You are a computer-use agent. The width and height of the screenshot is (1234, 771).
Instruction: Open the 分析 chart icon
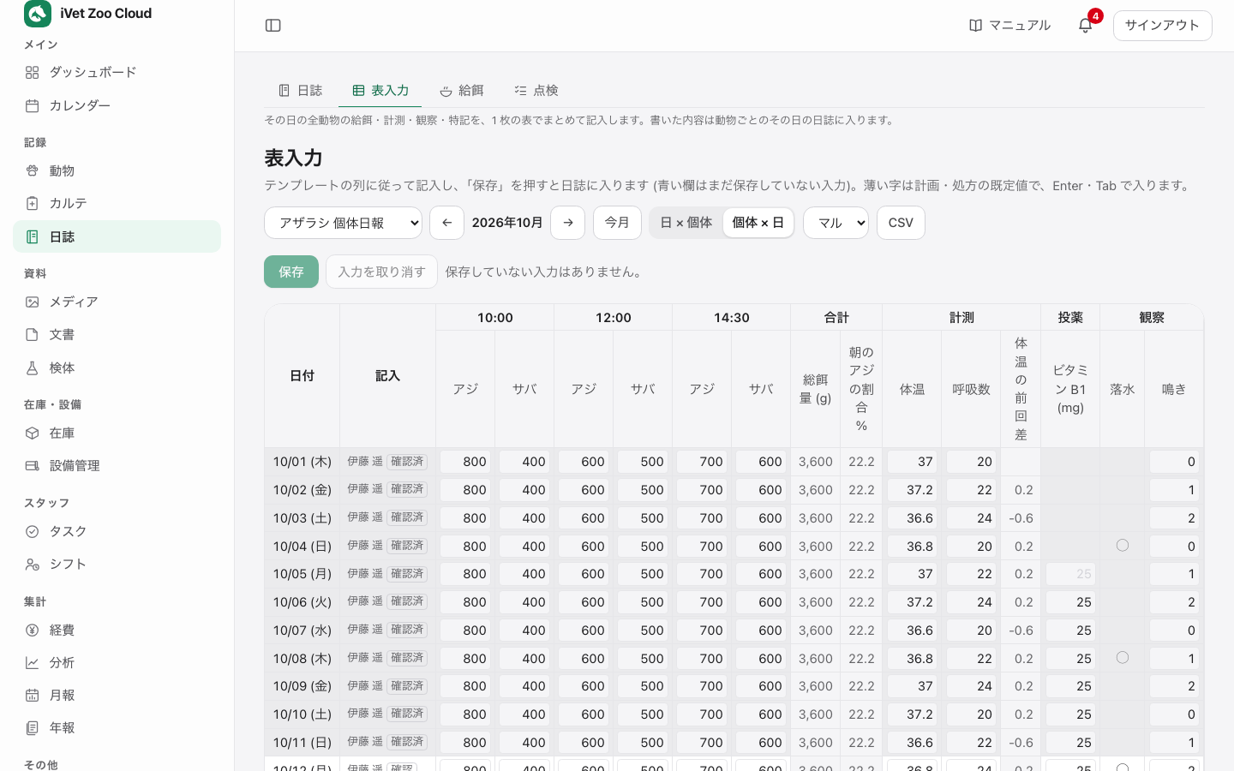pos(32,663)
